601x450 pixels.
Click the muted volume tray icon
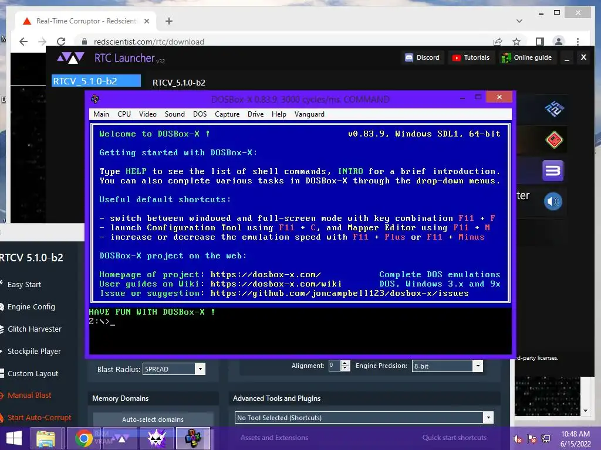(x=518, y=439)
